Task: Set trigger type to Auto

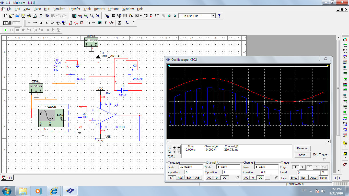Action: [313, 178]
